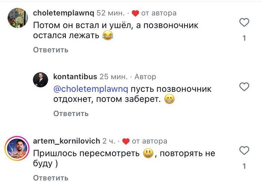Open the choletemplawnq username link

tap(63, 13)
